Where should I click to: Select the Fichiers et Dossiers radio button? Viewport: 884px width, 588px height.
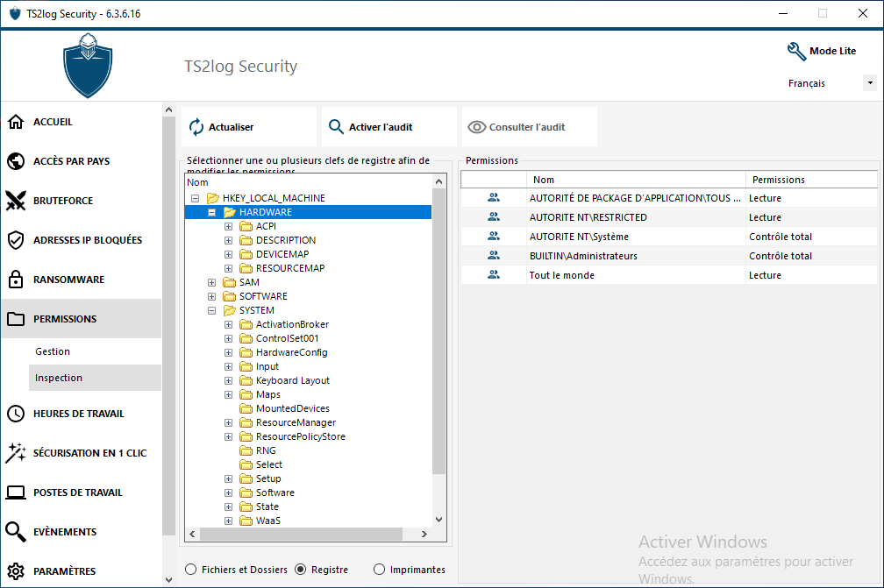[191, 570]
